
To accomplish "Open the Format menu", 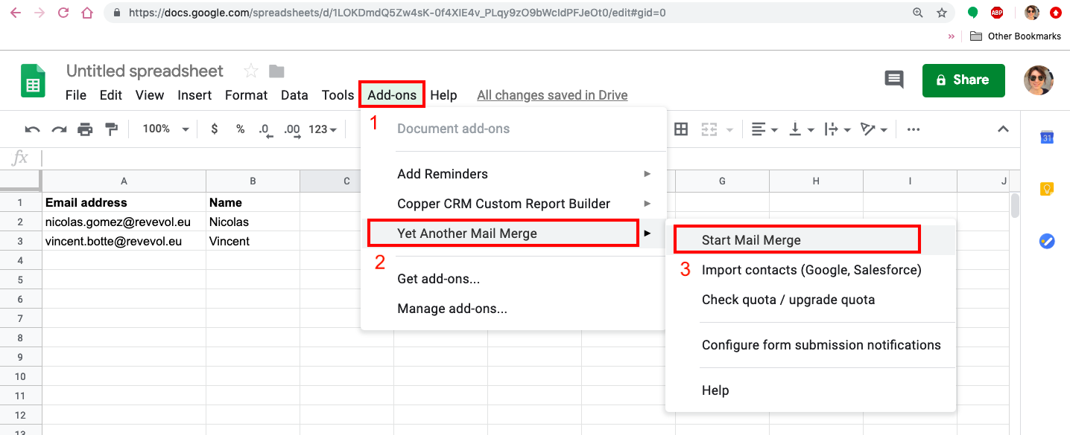I will 246,95.
